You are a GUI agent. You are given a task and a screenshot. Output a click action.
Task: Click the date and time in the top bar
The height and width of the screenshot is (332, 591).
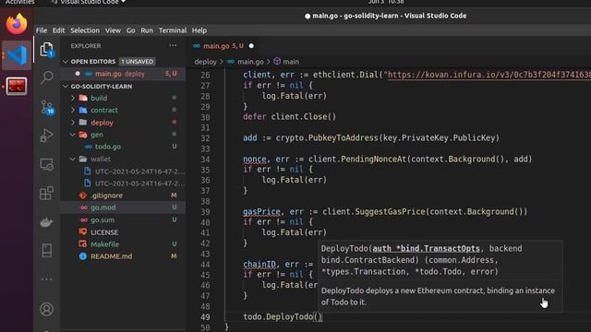pos(386,2)
